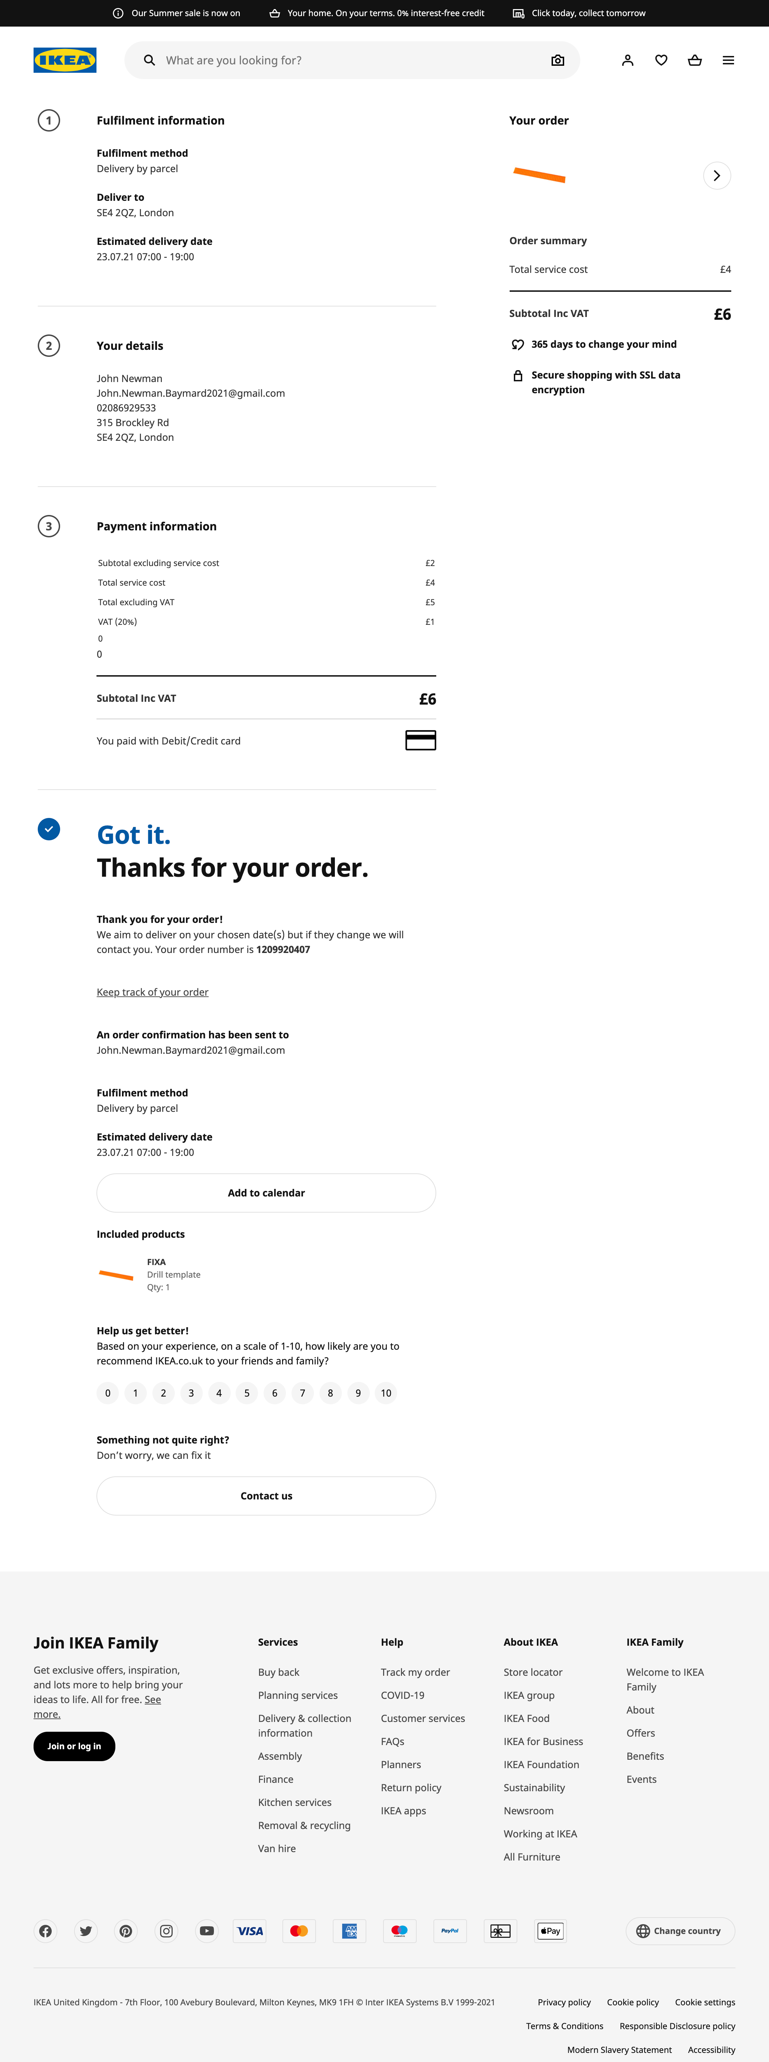769x2062 pixels.
Task: Click the search input field
Action: pyautogui.click(x=352, y=60)
